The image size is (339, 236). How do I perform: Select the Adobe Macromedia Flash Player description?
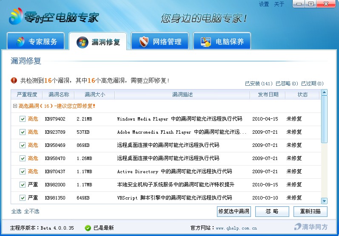pyautogui.click(x=182, y=132)
